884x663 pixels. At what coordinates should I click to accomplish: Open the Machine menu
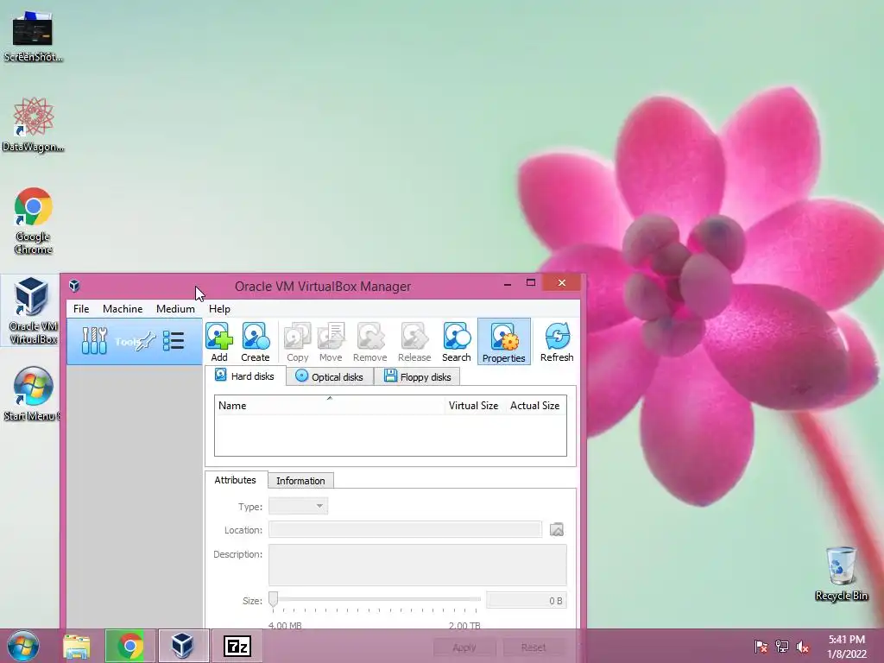click(x=123, y=309)
